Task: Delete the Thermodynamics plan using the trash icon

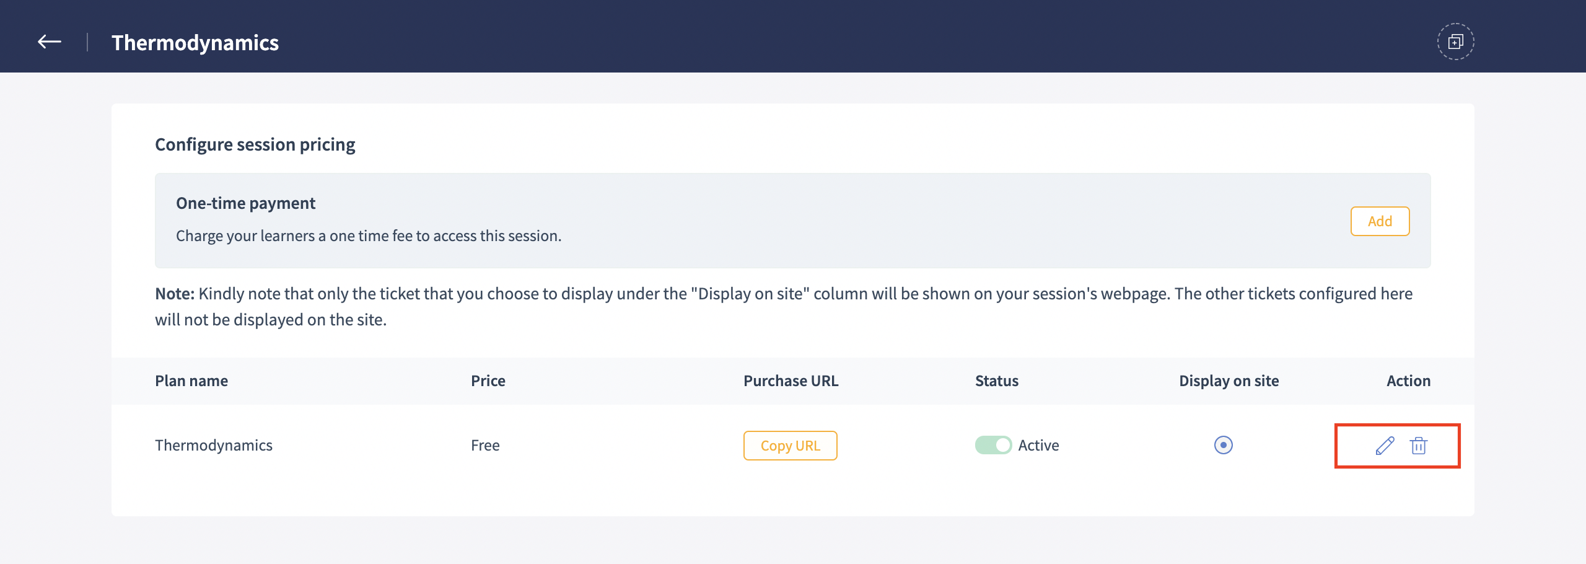Action: click(x=1419, y=446)
